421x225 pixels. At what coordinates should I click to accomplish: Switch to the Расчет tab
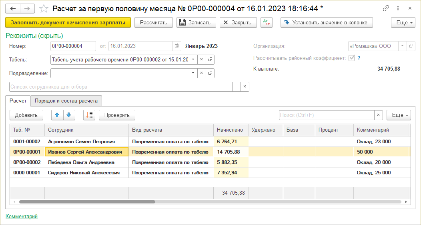(18, 101)
